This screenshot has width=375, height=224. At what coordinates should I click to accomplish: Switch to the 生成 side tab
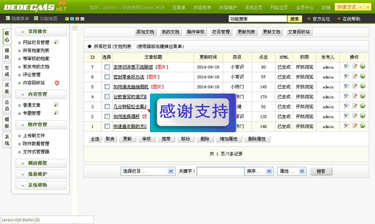(x=7, y=71)
